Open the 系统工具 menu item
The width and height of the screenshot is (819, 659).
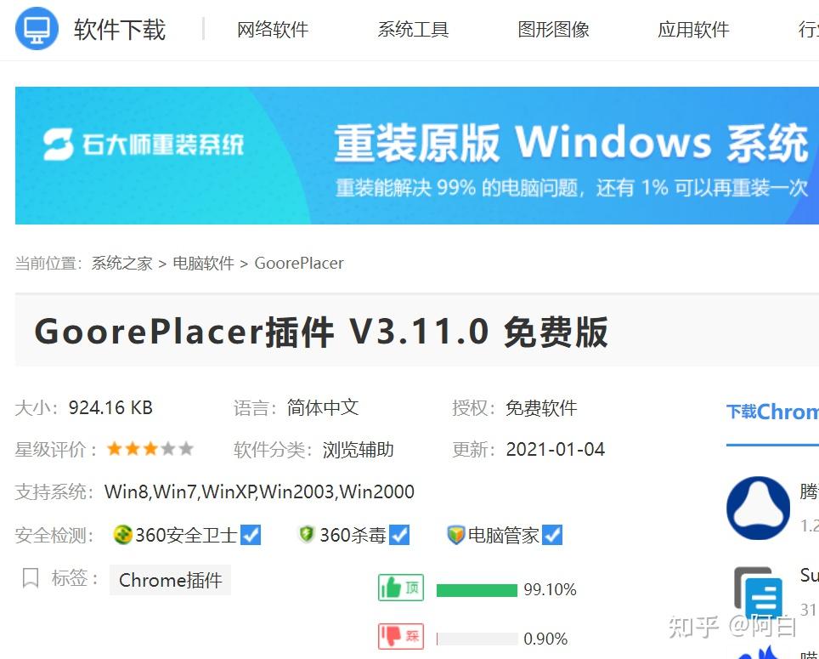coord(413,30)
